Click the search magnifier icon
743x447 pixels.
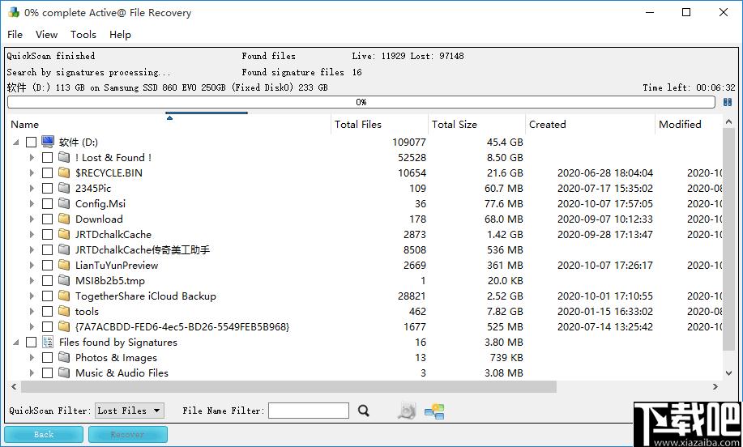click(364, 411)
